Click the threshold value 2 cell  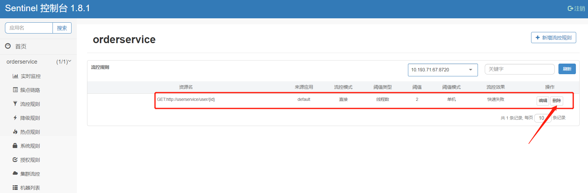[417, 99]
